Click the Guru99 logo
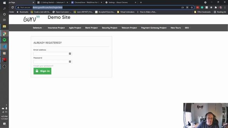This screenshot has height=128, width=228. click(x=32, y=19)
